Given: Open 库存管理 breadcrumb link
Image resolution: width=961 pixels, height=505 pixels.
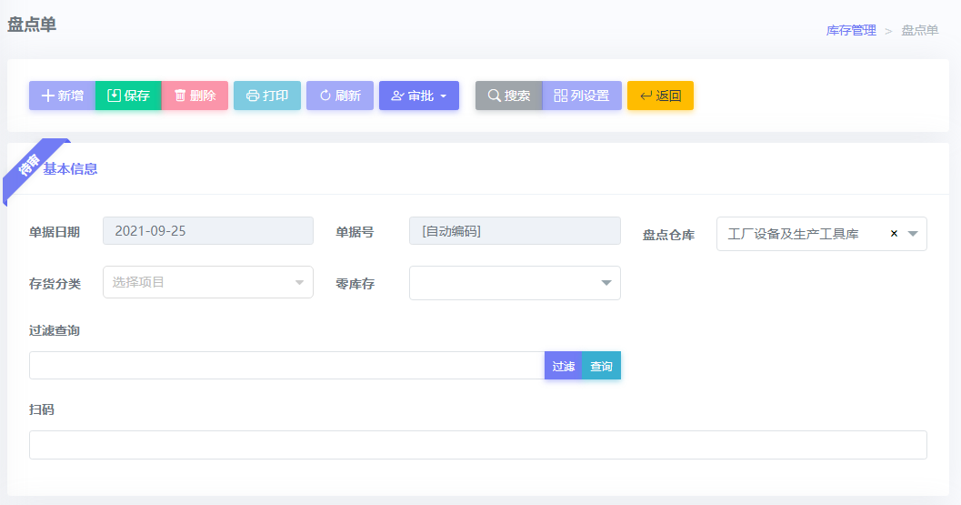Looking at the screenshot, I should (851, 31).
